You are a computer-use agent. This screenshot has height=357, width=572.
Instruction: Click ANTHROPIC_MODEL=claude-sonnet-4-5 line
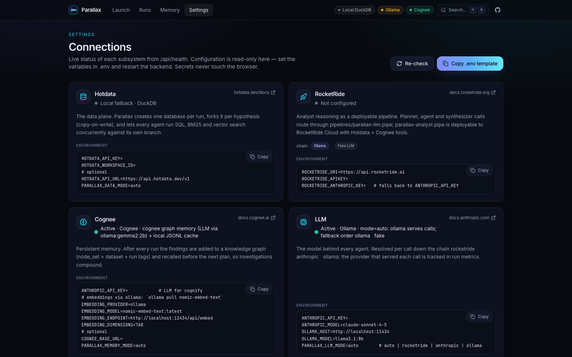click(344, 325)
